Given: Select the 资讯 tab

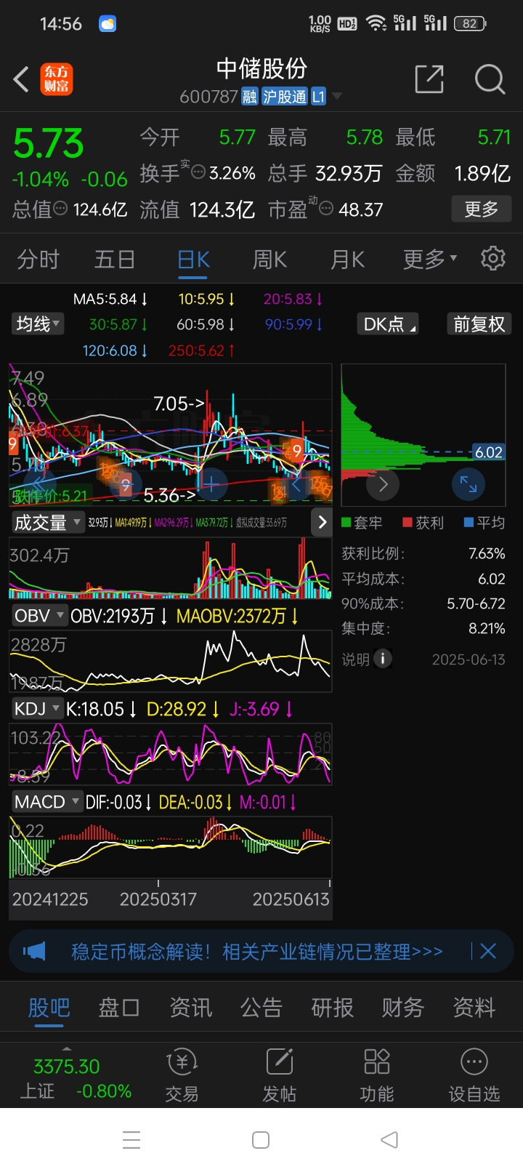Looking at the screenshot, I should [190, 1008].
